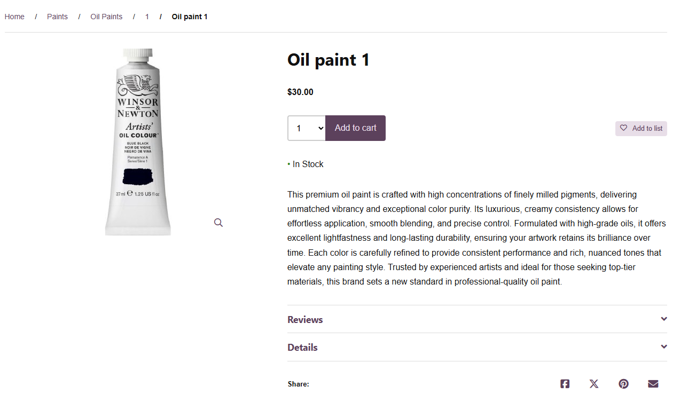Share product on Facebook
This screenshot has width=688, height=410.
[x=565, y=384]
